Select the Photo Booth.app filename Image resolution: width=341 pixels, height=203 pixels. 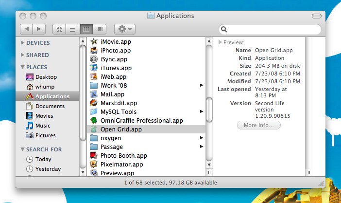pos(124,155)
